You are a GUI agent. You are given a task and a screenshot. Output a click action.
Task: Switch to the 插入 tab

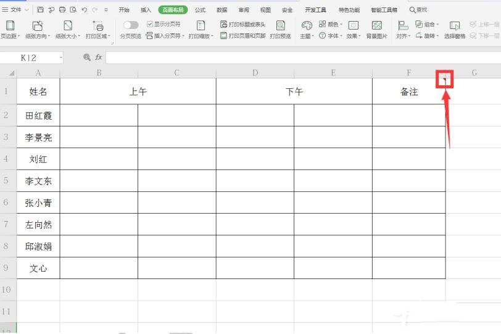146,10
